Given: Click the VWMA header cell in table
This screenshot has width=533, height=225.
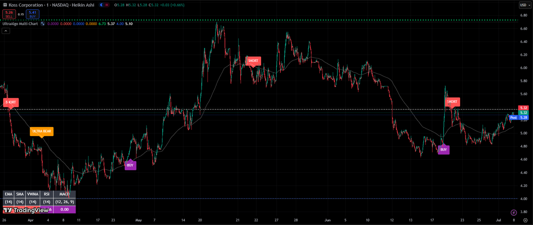Looking at the screenshot, I should pos(33,194).
